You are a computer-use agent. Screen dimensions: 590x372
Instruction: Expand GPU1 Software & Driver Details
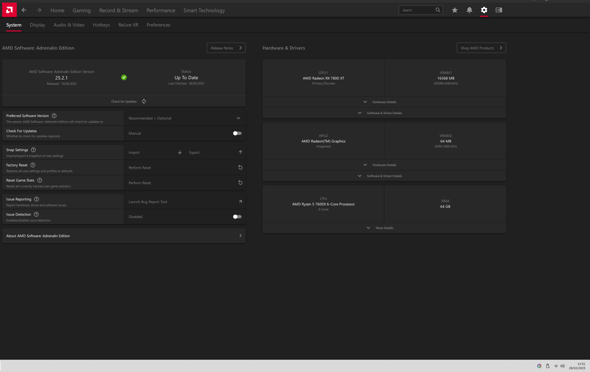pyautogui.click(x=384, y=113)
